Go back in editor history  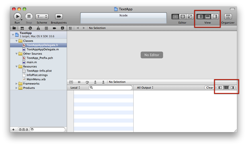tap(78, 28)
